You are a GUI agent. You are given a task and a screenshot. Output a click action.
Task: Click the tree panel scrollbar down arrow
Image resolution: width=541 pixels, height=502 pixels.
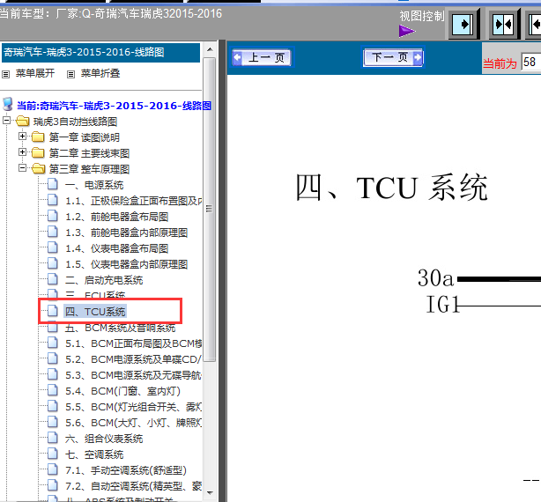click(x=210, y=492)
